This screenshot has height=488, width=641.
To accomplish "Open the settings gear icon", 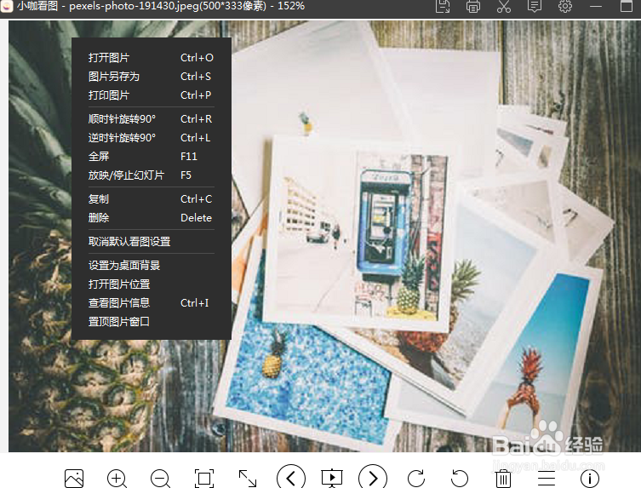I will click(x=565, y=6).
